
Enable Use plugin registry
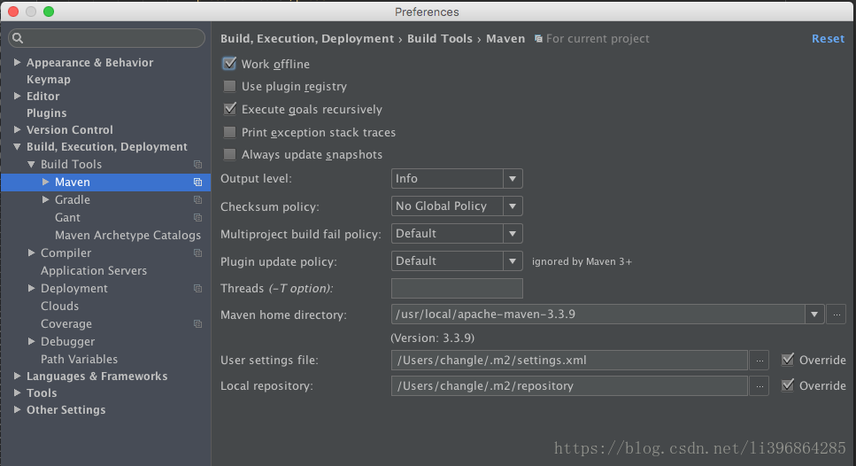click(230, 86)
